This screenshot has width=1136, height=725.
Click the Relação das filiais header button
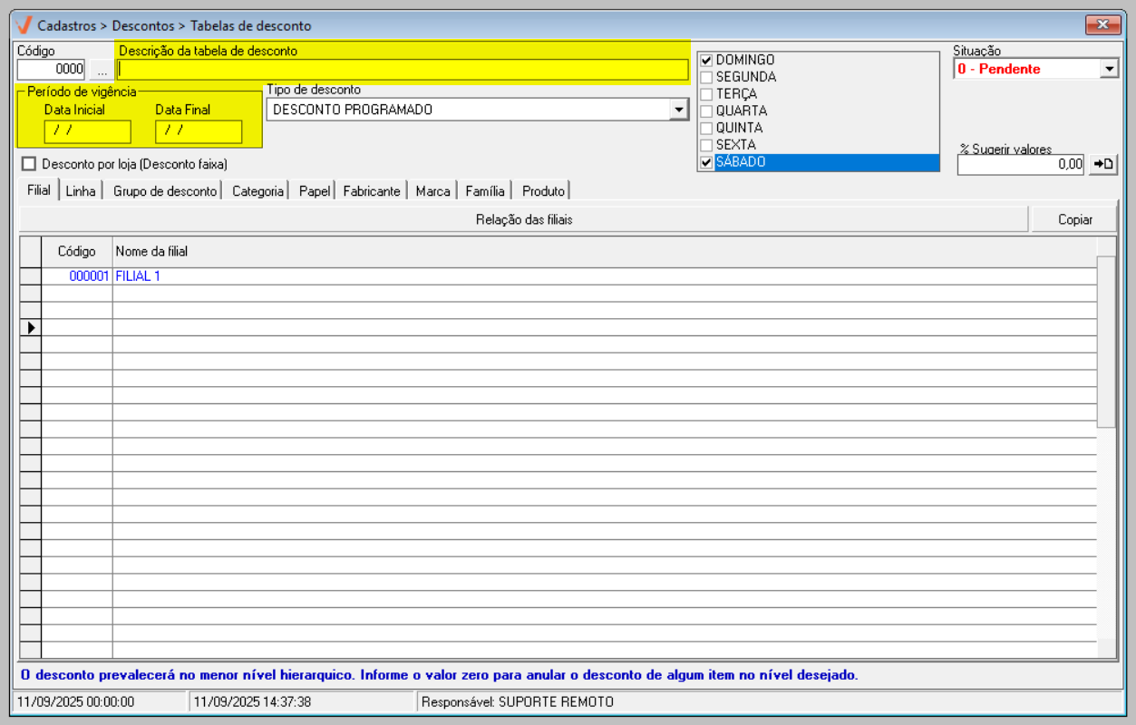[x=523, y=219]
